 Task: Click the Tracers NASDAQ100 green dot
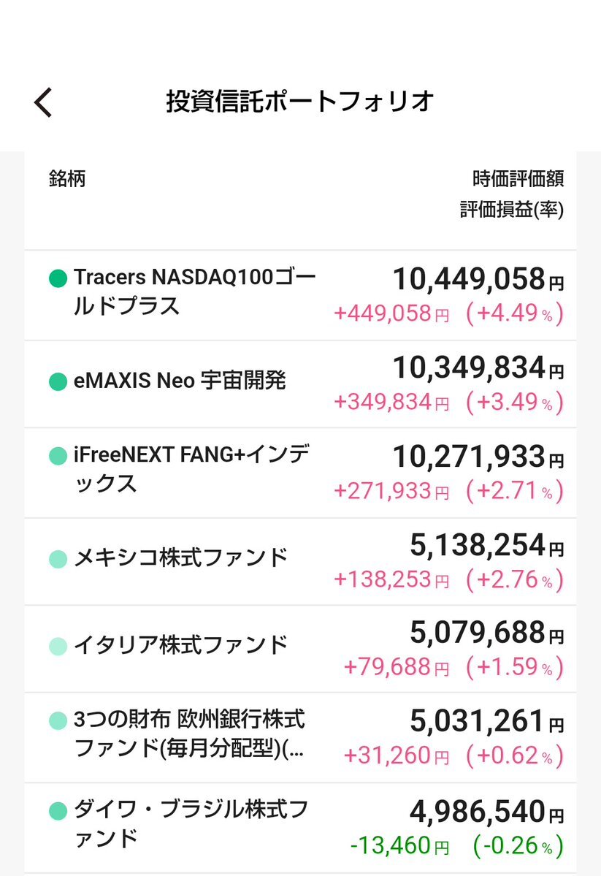(x=58, y=278)
